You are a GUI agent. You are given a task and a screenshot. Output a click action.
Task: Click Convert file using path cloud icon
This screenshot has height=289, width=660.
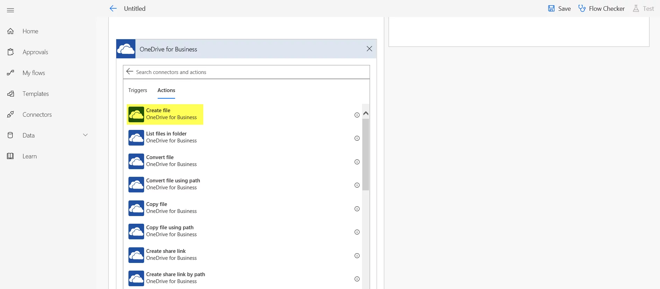pos(136,184)
